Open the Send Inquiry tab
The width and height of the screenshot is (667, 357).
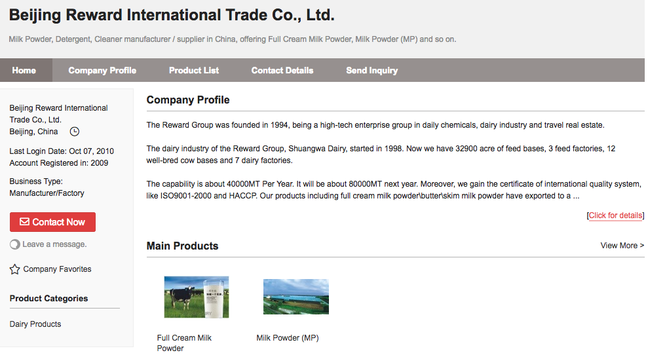tap(372, 70)
